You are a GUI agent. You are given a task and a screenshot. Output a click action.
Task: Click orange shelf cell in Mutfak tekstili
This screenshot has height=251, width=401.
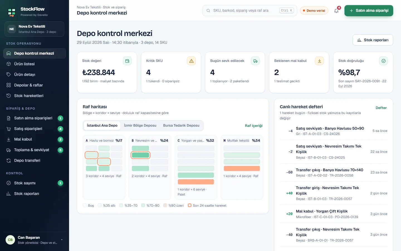pyautogui.click(x=242, y=168)
